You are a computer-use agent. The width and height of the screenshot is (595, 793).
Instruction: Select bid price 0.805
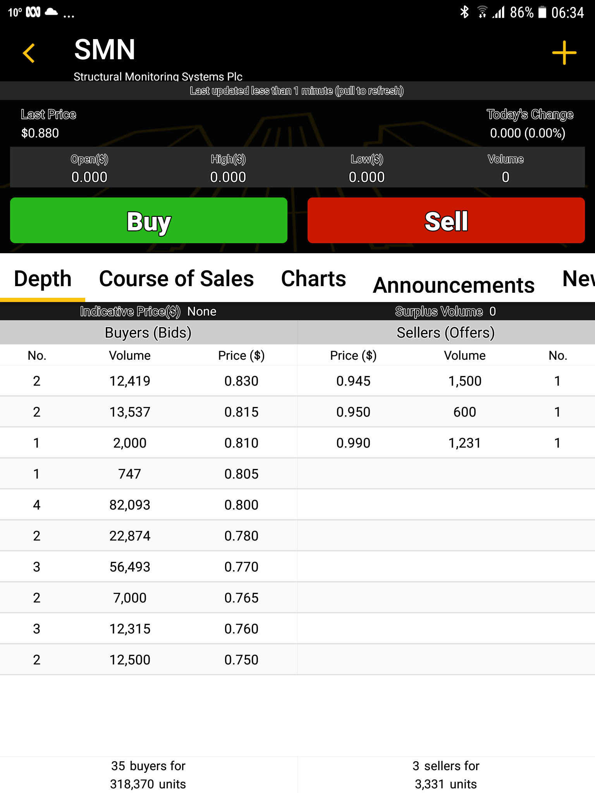(241, 474)
